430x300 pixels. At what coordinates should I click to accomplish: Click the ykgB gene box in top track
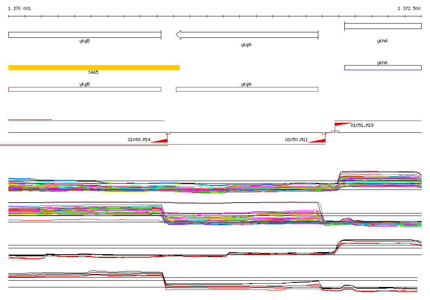[85, 35]
